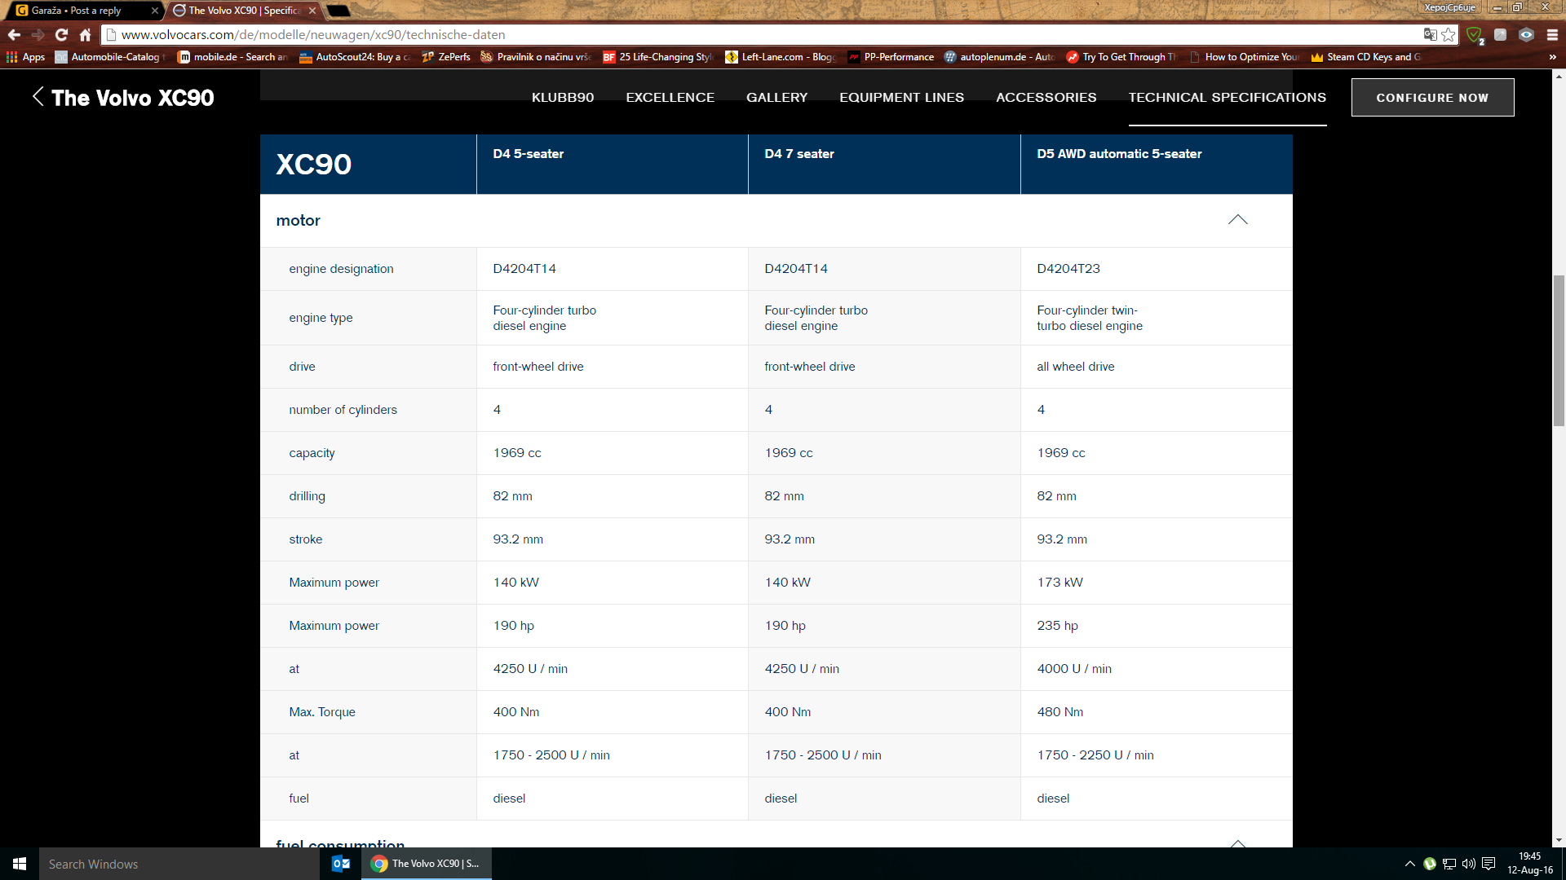Open EXCELLENCE menu item

670,98
